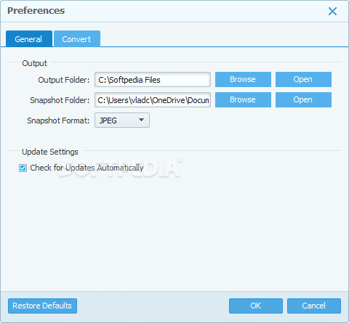
Task: Confirm settings with OK
Action: 256,306
